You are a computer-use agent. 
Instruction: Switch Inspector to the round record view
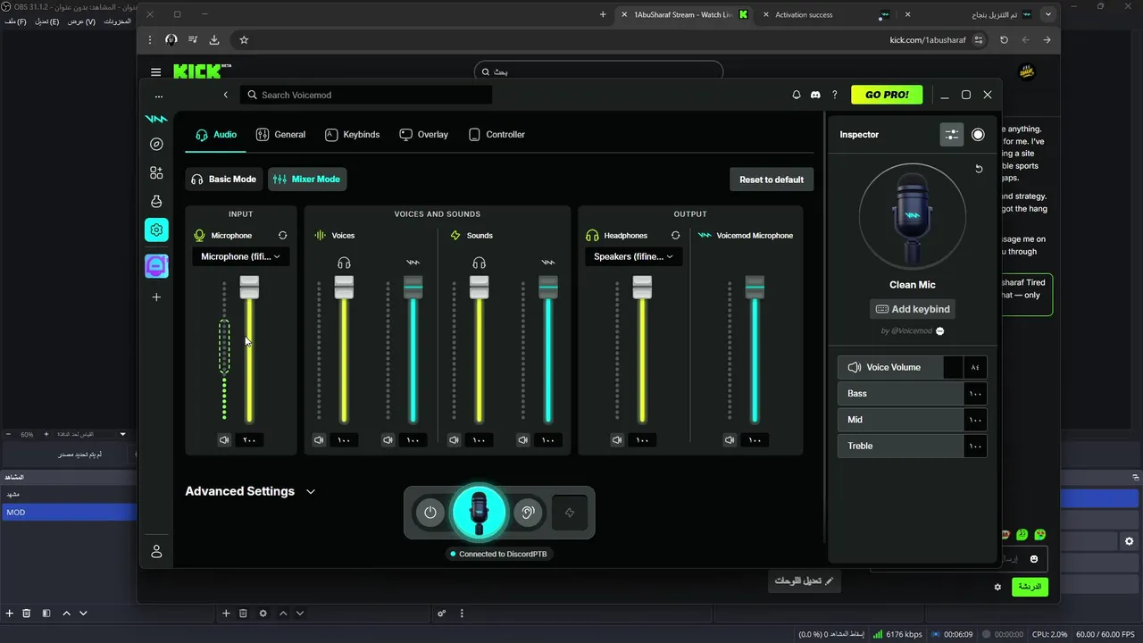978,135
